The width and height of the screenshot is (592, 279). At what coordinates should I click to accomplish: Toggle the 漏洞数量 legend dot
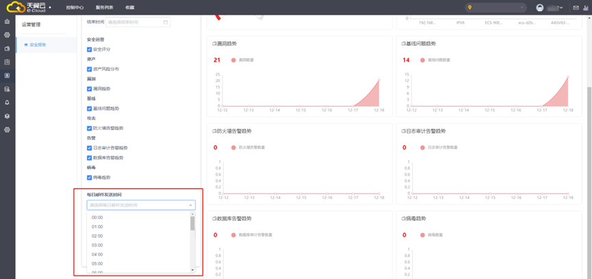pyautogui.click(x=233, y=60)
